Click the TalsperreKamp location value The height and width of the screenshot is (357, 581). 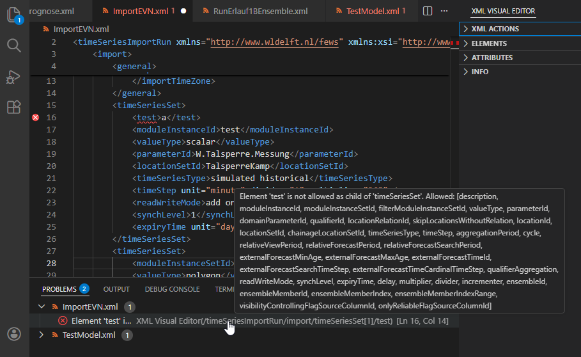238,166
